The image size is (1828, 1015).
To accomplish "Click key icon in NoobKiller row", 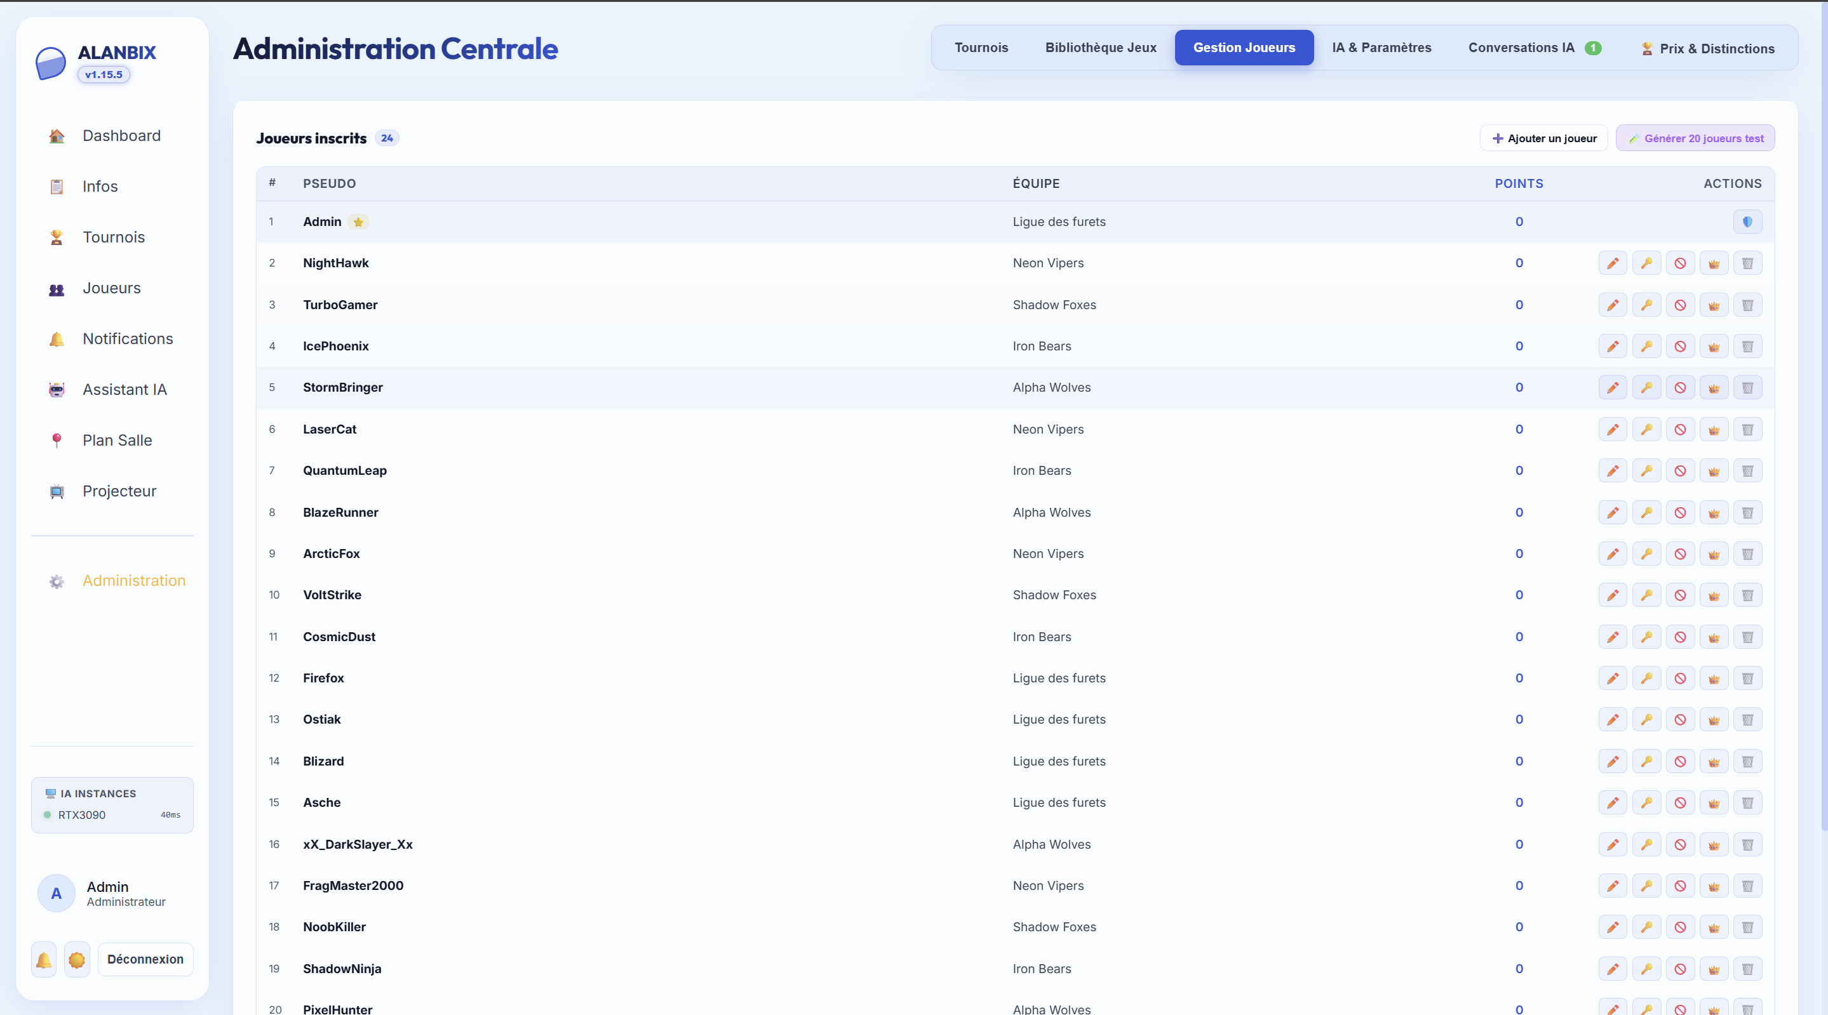I will (x=1646, y=927).
